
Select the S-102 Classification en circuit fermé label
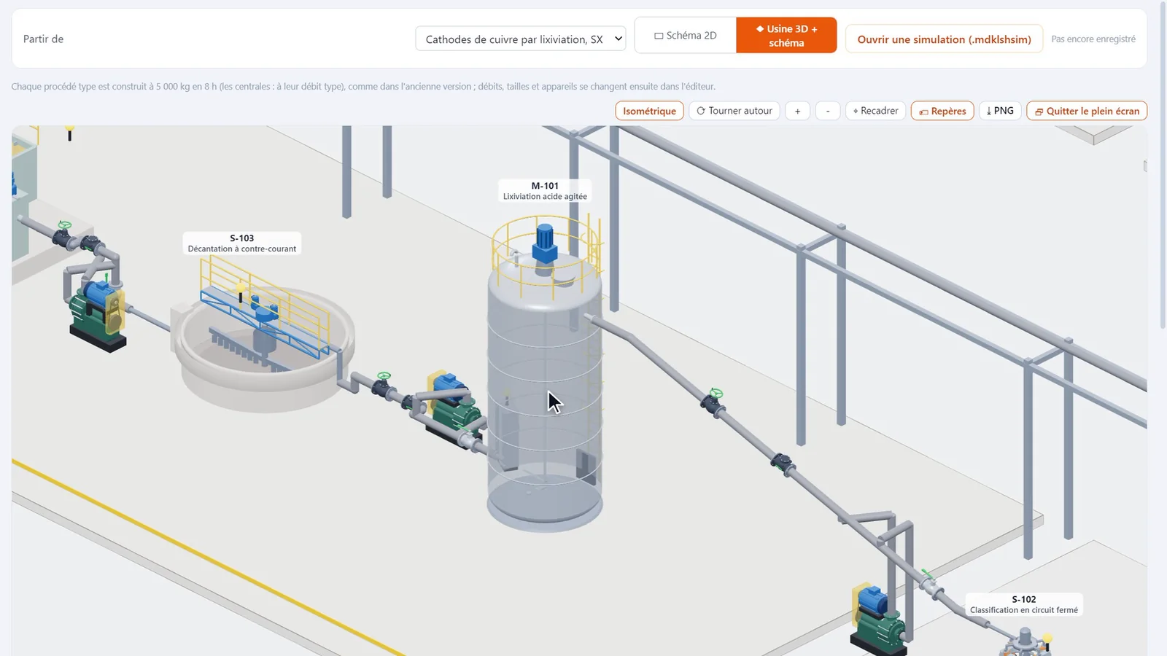[x=1024, y=604]
